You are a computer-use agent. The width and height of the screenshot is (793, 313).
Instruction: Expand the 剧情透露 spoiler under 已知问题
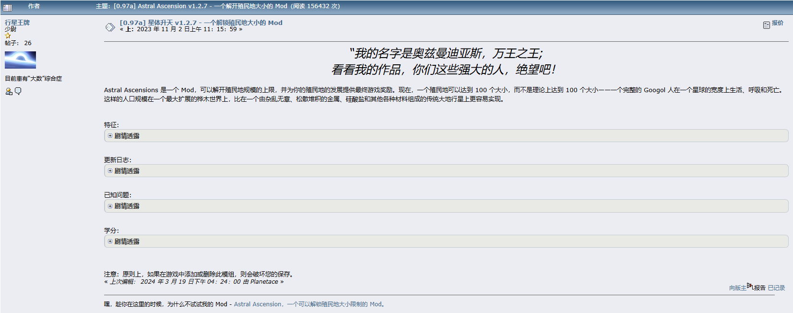[x=127, y=206]
